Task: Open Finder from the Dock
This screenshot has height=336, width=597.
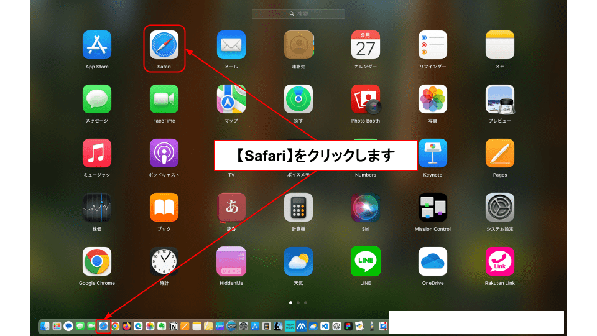Action: pos(45,326)
